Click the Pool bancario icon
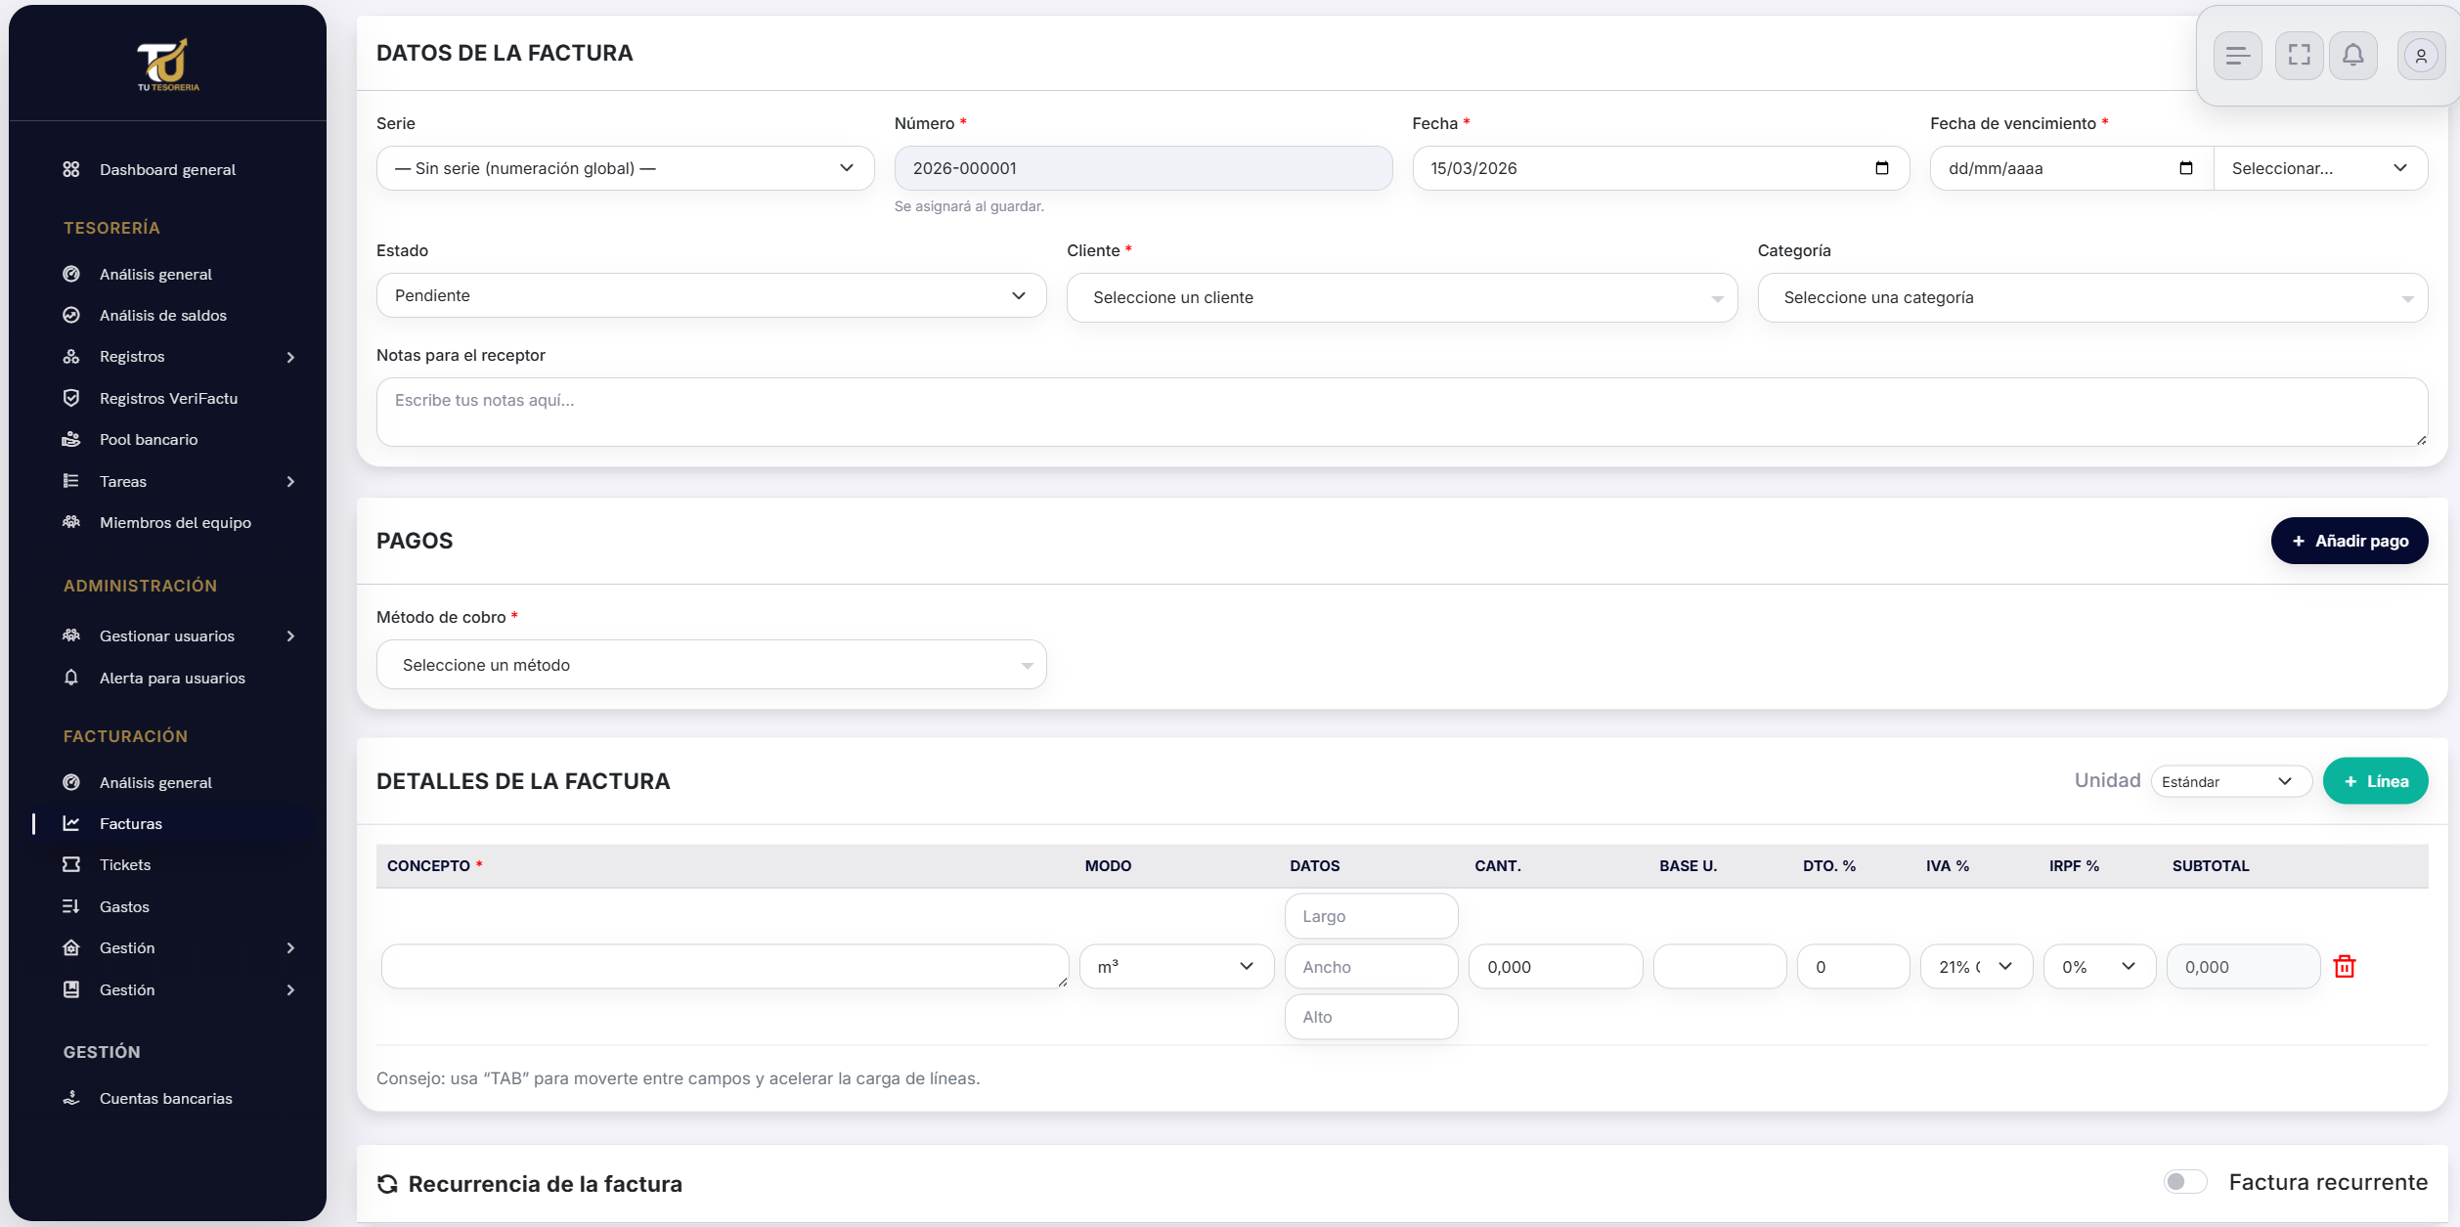Screen dimensions: 2460x1227 (x=71, y=439)
